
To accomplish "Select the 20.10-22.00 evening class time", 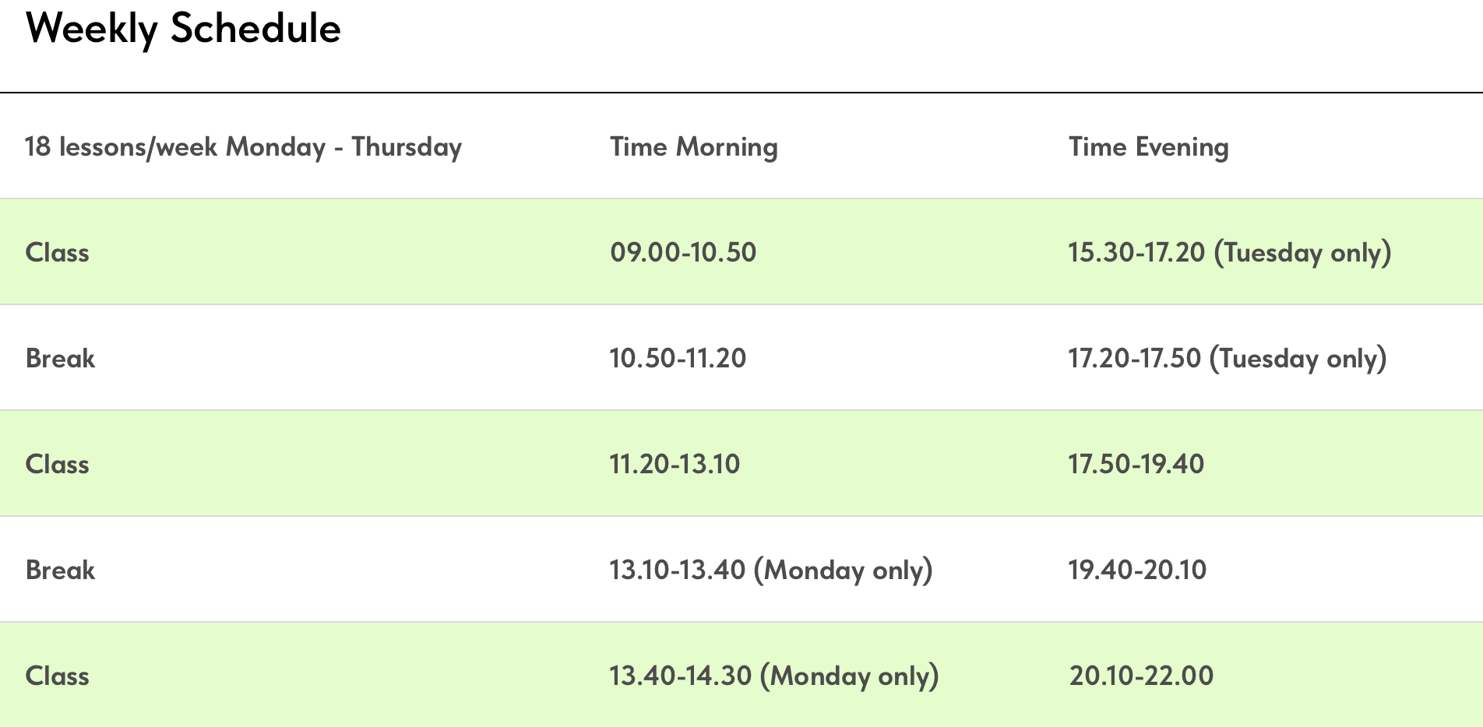I will coord(1140,676).
